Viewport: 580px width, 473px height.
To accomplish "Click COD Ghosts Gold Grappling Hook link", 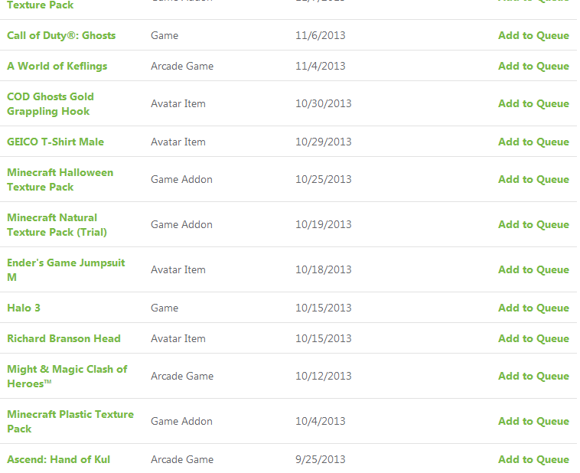I will point(51,103).
